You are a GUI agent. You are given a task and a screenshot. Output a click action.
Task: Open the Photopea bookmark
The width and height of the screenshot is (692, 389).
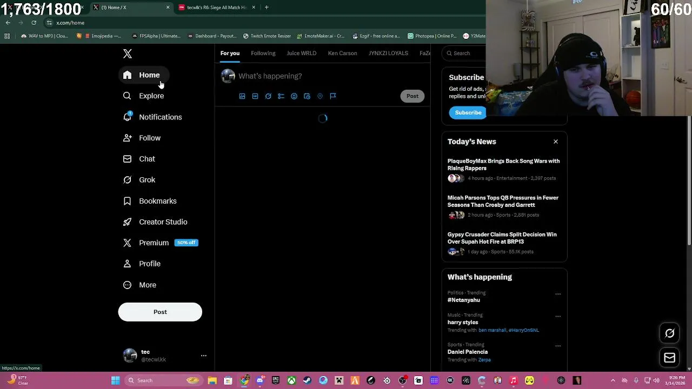(x=432, y=36)
